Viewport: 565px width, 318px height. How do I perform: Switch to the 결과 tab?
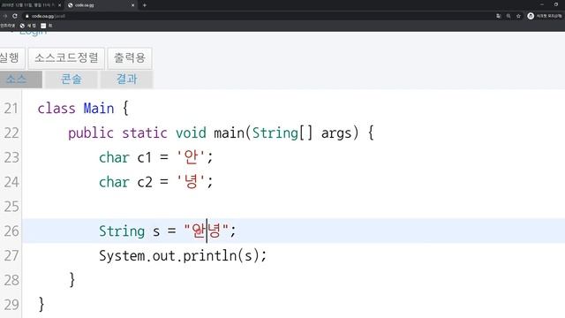(127, 79)
